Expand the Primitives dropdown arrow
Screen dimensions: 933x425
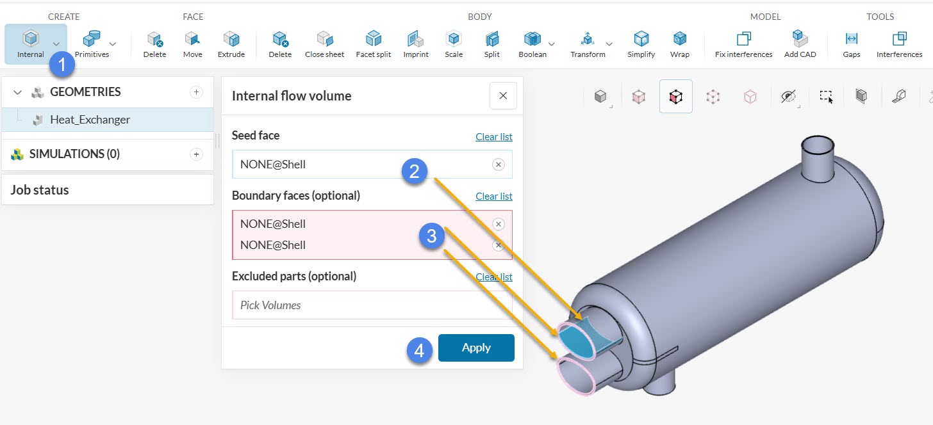click(113, 44)
